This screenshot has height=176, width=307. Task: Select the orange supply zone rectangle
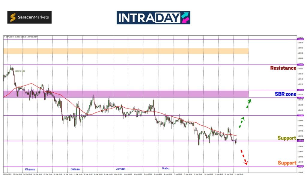point(126,51)
